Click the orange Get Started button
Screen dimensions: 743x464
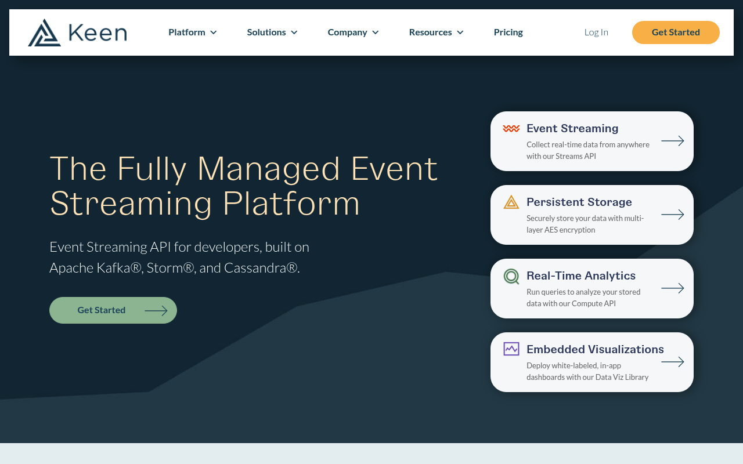(676, 32)
